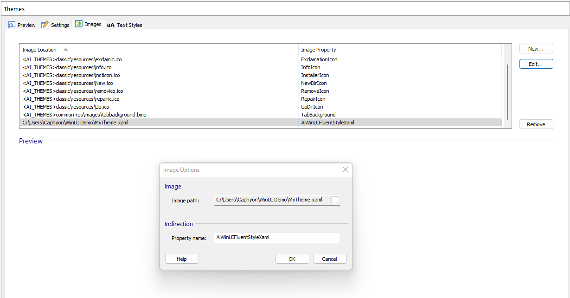Select the New.ico row
Viewport: 570px width, 298px height.
click(x=261, y=83)
